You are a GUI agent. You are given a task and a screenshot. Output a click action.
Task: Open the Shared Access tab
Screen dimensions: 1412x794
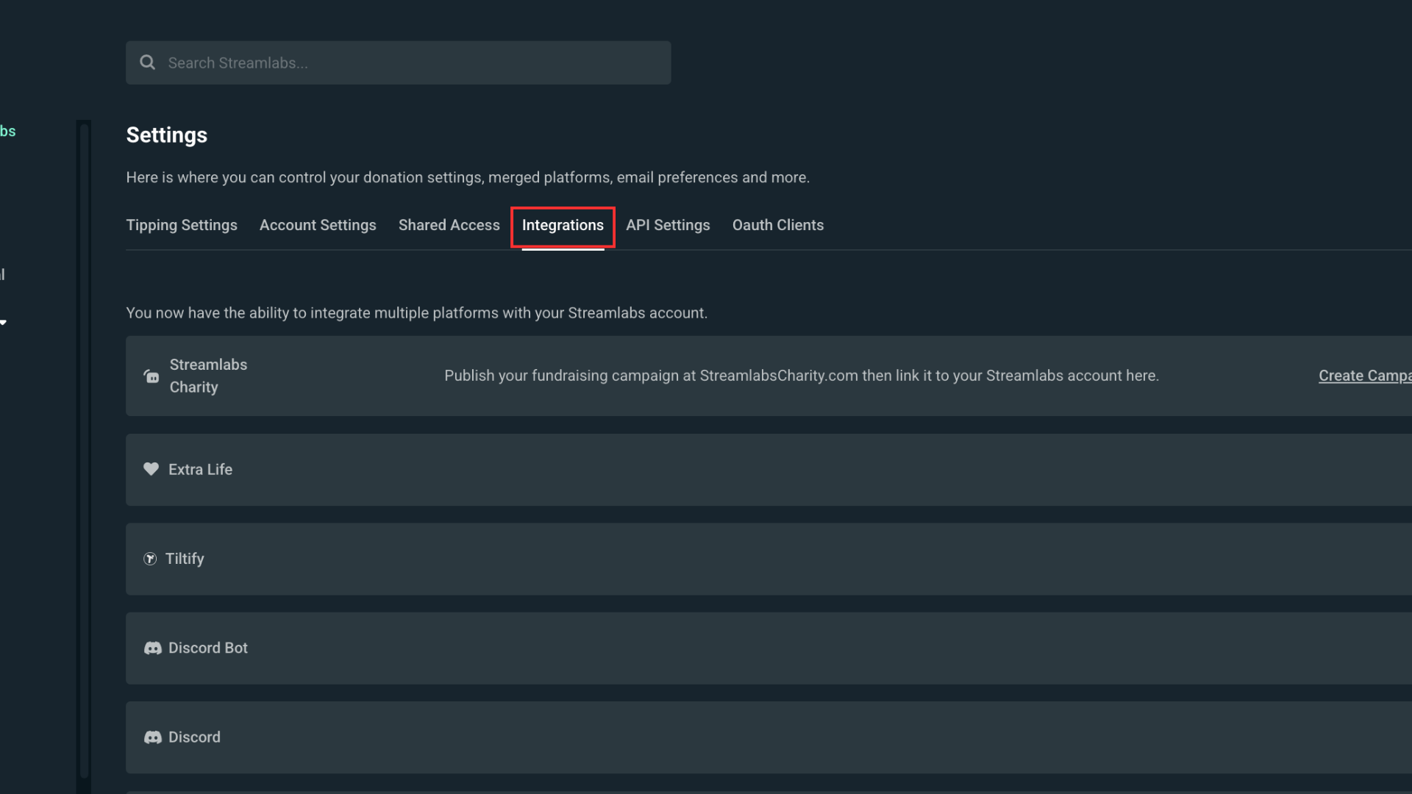pyautogui.click(x=449, y=225)
